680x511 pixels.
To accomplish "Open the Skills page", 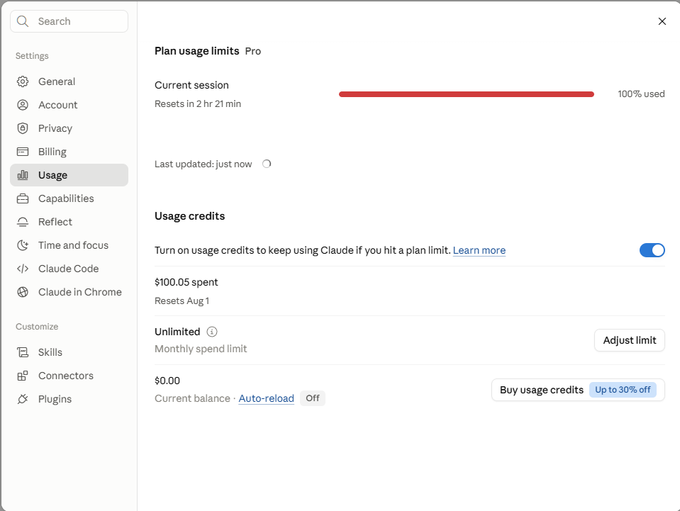I will (69, 352).
